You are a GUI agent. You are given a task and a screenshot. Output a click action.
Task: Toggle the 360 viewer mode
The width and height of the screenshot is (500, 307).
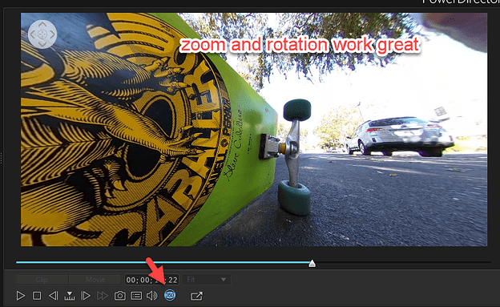(170, 295)
